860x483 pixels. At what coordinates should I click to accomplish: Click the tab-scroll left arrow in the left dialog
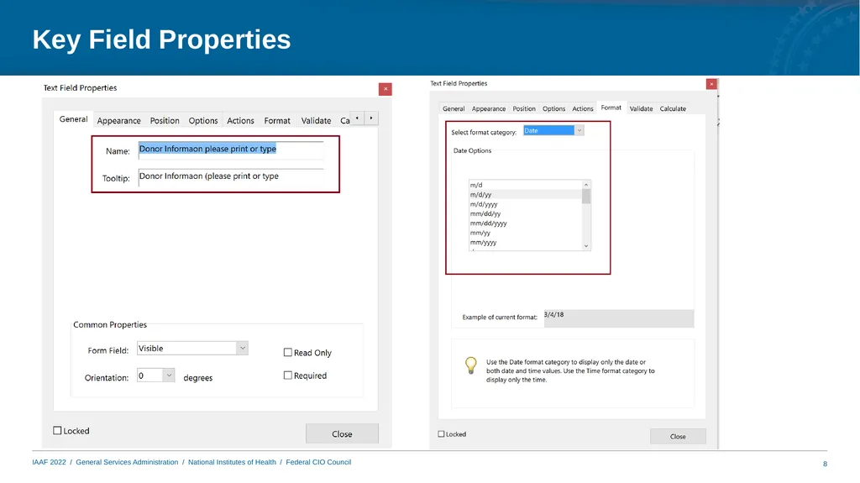357,118
